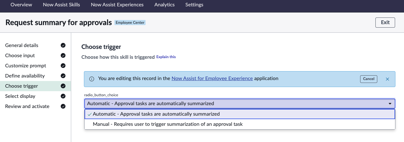The width and height of the screenshot is (404, 142).
Task: Click the Employee Center tag
Action: 130,23
